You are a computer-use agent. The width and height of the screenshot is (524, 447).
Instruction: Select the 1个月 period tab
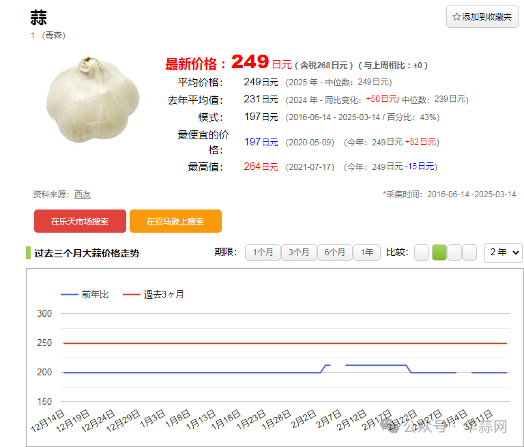pos(263,253)
